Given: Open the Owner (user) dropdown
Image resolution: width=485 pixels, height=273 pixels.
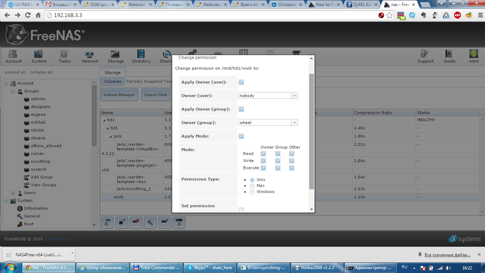Looking at the screenshot, I should coord(294,96).
